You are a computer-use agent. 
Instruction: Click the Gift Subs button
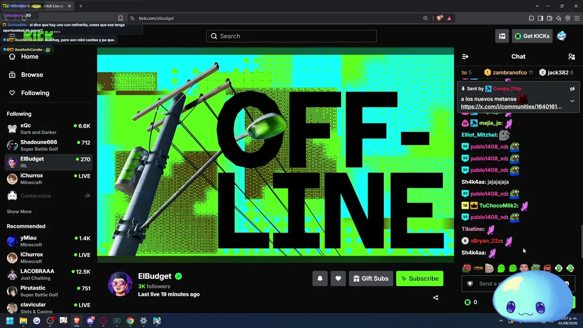371,278
